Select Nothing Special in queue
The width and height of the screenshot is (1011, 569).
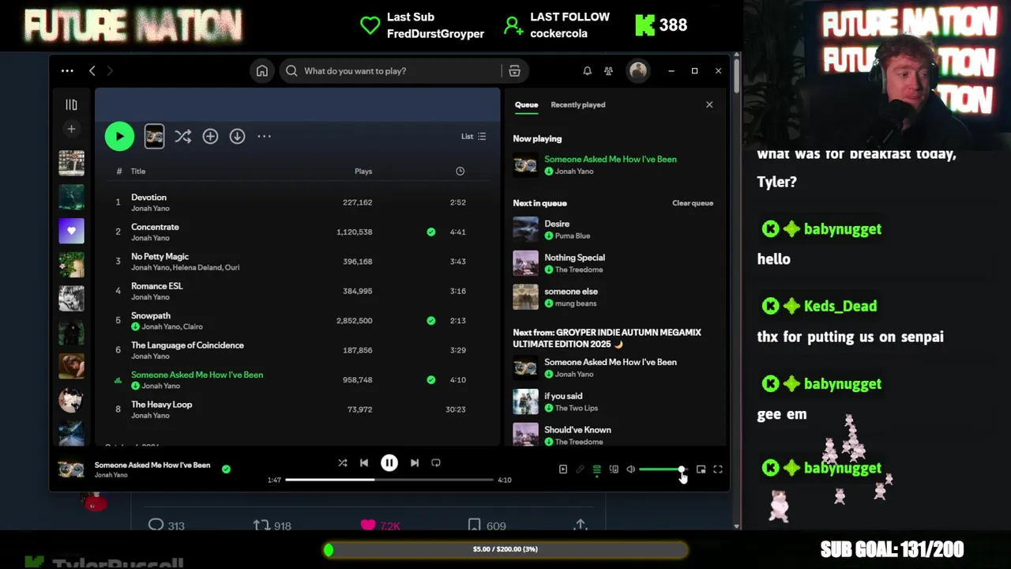pyautogui.click(x=613, y=263)
